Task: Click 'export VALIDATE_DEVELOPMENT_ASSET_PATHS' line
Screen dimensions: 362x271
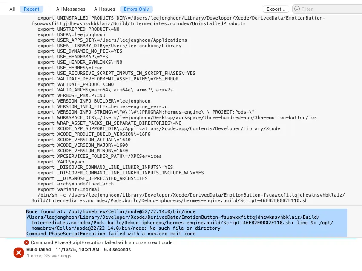Action: coord(108,79)
